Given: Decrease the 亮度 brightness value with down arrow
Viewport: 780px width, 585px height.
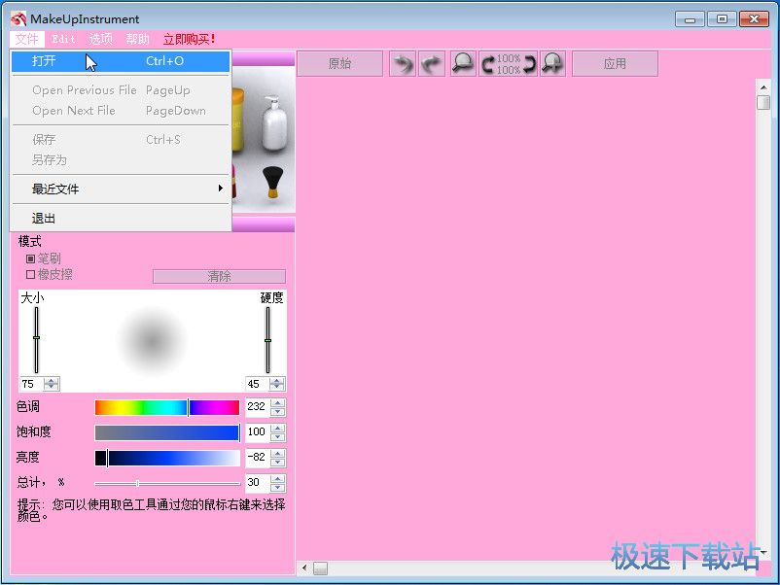Looking at the screenshot, I should coord(278,463).
